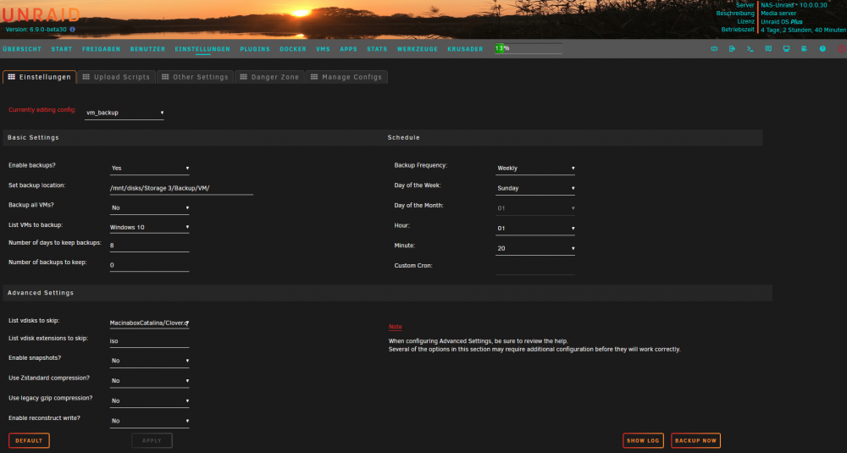Open the VMs menu item
Image resolution: width=847 pixels, height=453 pixels.
tap(323, 48)
